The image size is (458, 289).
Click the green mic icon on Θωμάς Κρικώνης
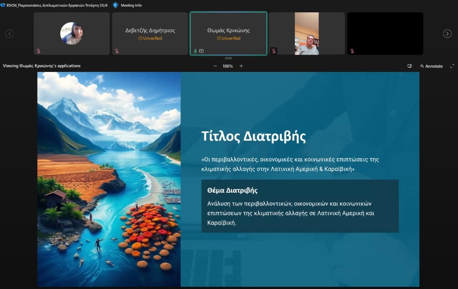[x=195, y=51]
